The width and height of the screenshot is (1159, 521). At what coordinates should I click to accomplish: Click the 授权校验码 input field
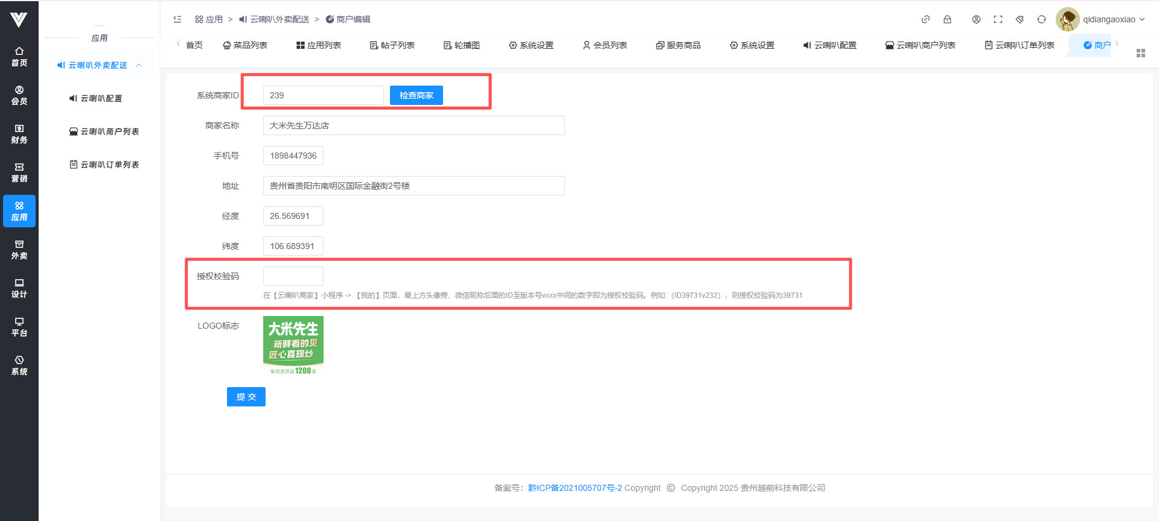click(x=293, y=276)
